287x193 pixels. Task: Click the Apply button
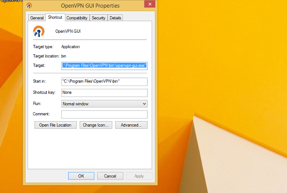(x=139, y=176)
